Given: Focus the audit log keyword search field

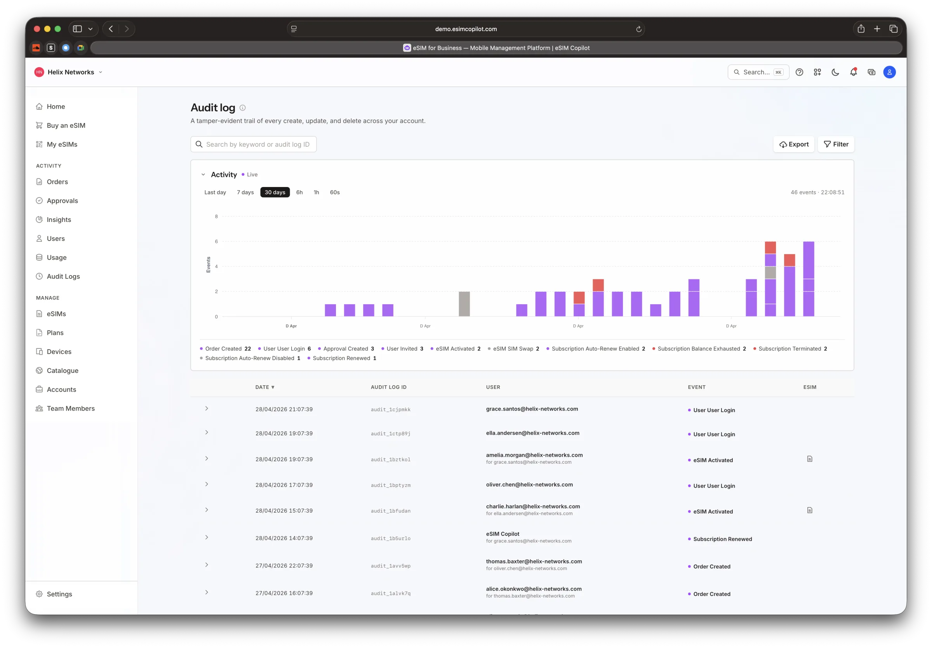Looking at the screenshot, I should click(253, 144).
